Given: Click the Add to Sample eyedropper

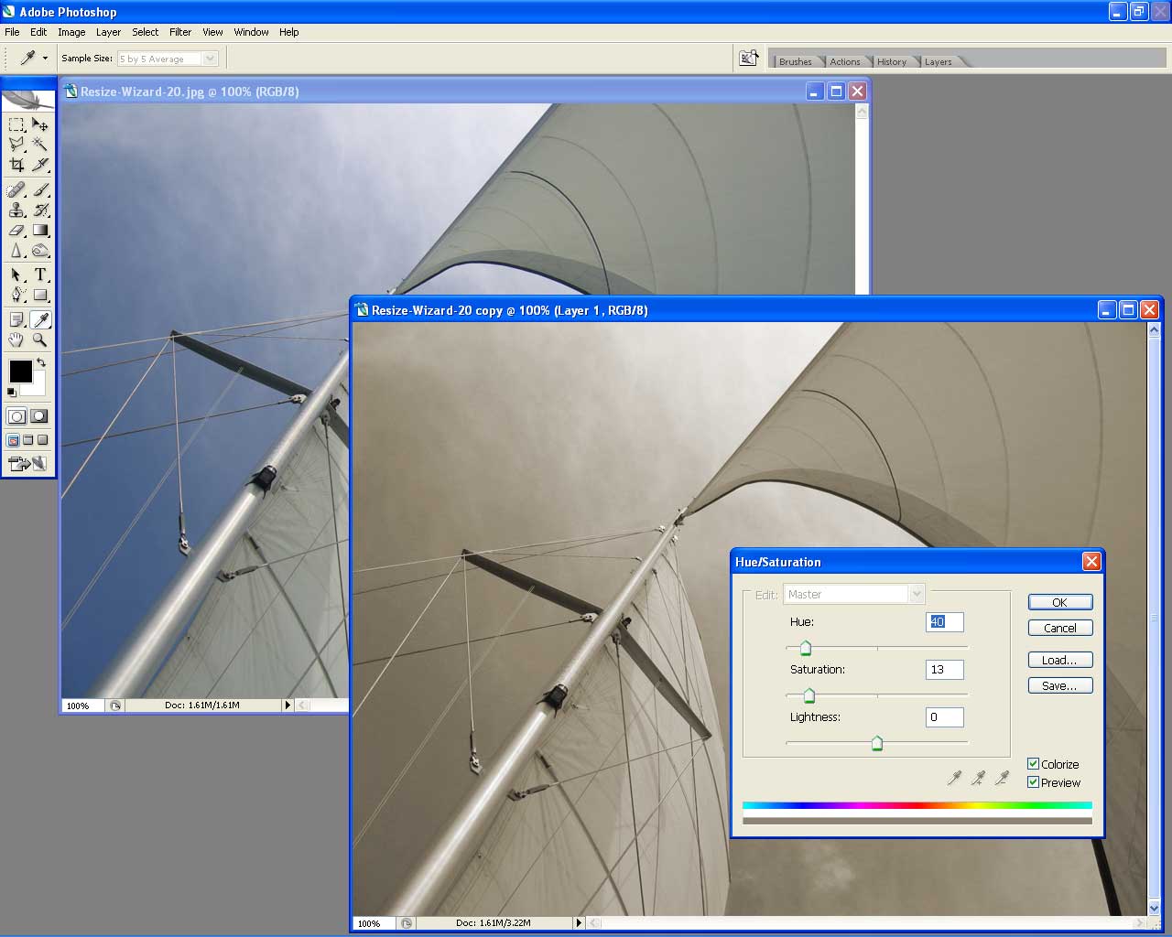Looking at the screenshot, I should click(978, 778).
